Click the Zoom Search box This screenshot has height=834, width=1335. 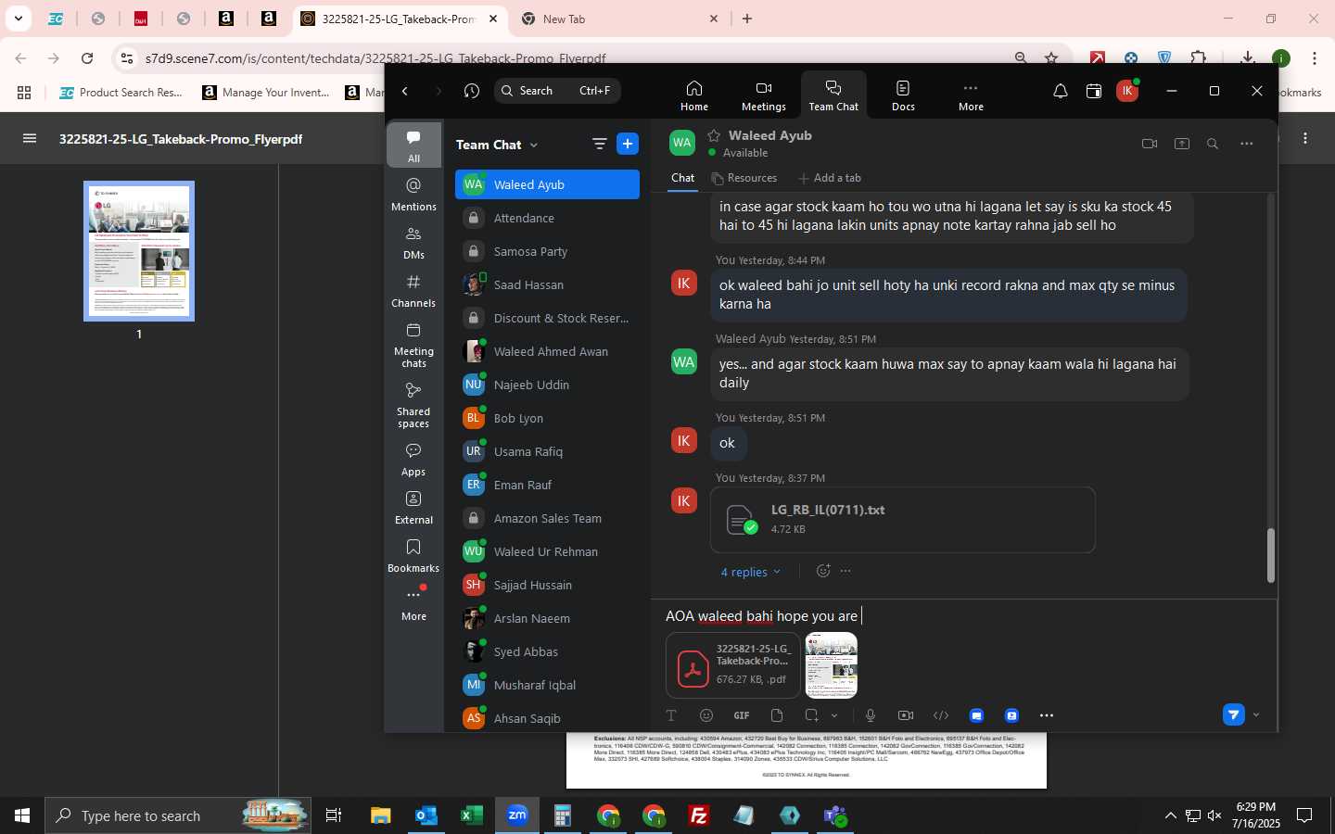coord(557,91)
